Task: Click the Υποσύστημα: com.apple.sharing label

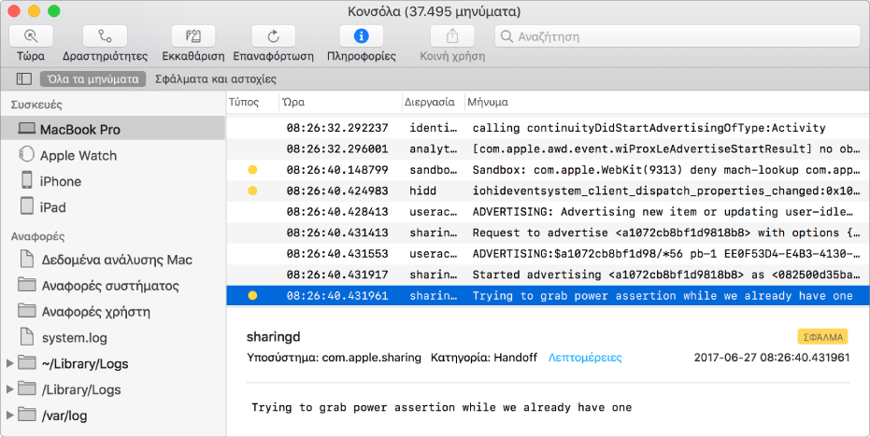Action: click(x=334, y=358)
